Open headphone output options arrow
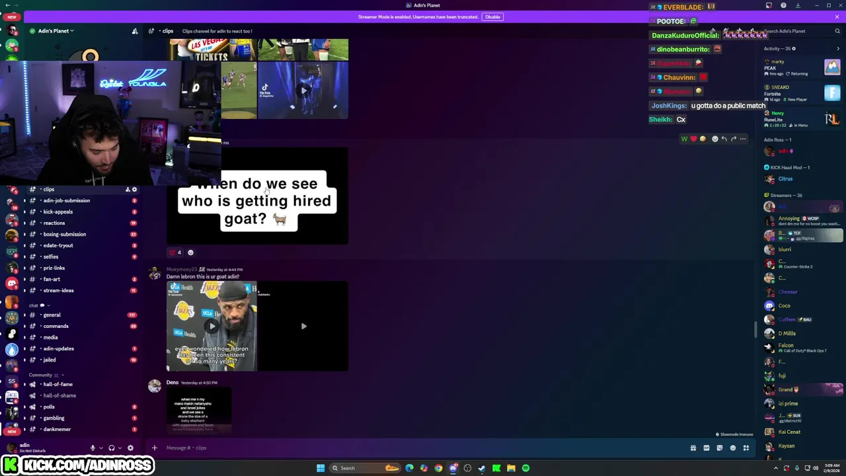The height and width of the screenshot is (476, 846). pos(120,448)
